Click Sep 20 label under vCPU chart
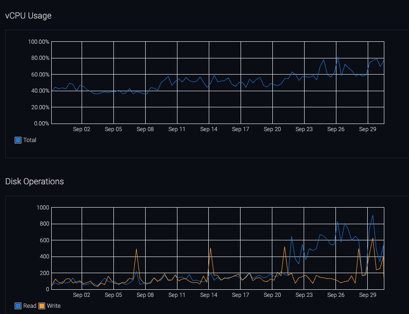This screenshot has height=314, width=409. coord(272,129)
